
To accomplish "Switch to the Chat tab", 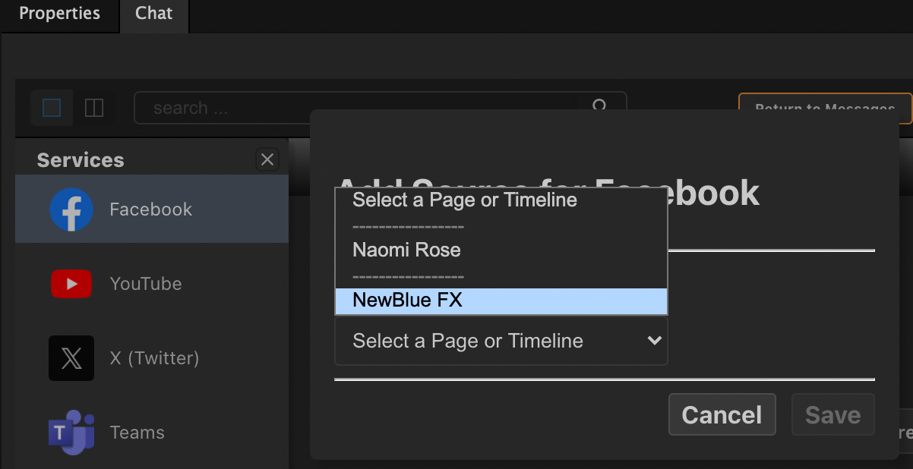I will 154,14.
